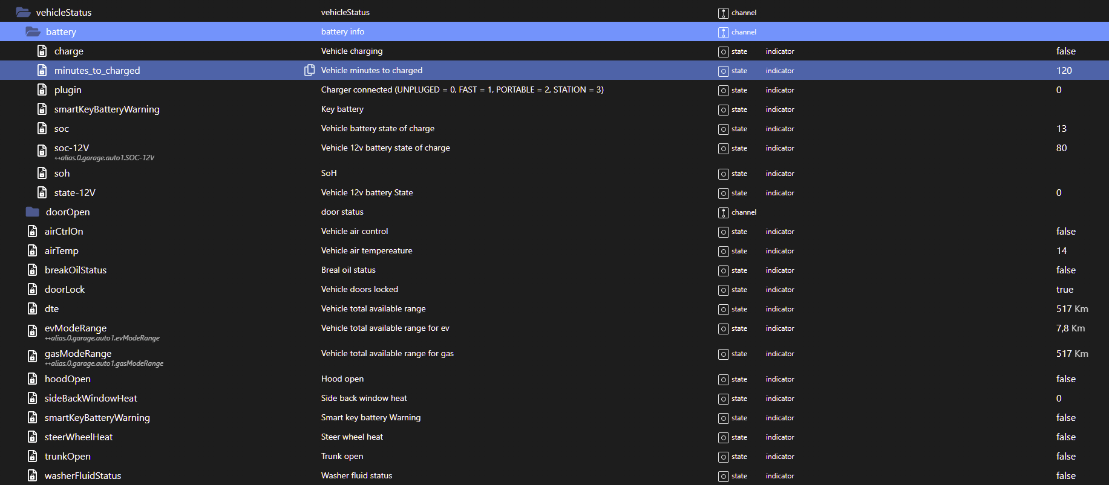Select the steerWheelHeat row
Image resolution: width=1109 pixels, height=485 pixels.
coord(79,437)
